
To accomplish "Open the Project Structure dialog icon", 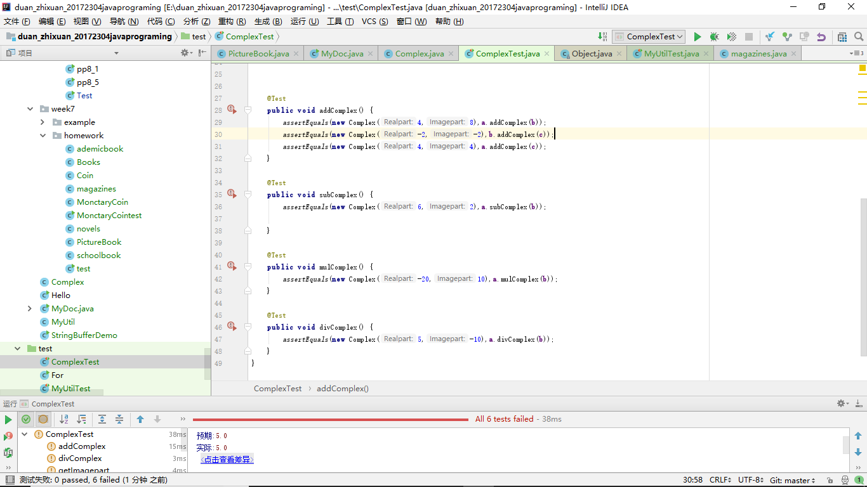I will point(842,37).
